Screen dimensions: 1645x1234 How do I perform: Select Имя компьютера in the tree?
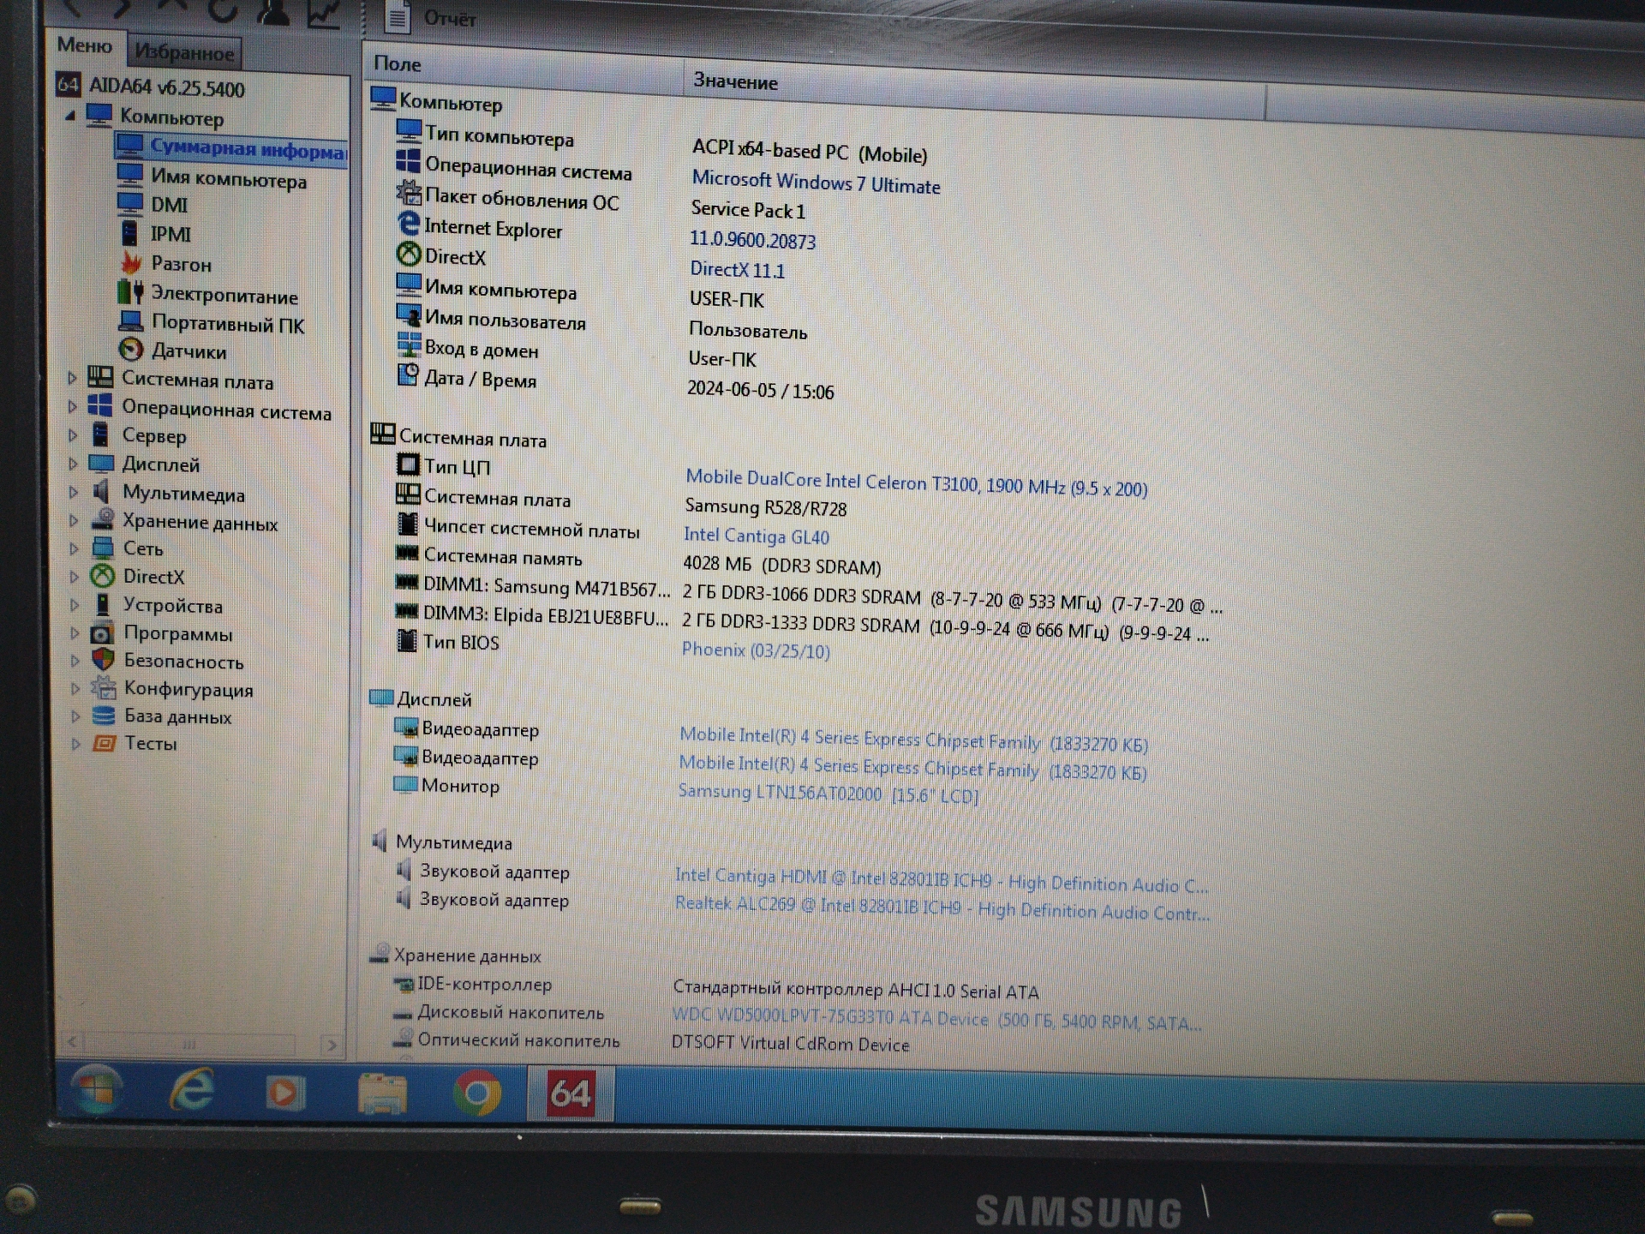(x=228, y=180)
